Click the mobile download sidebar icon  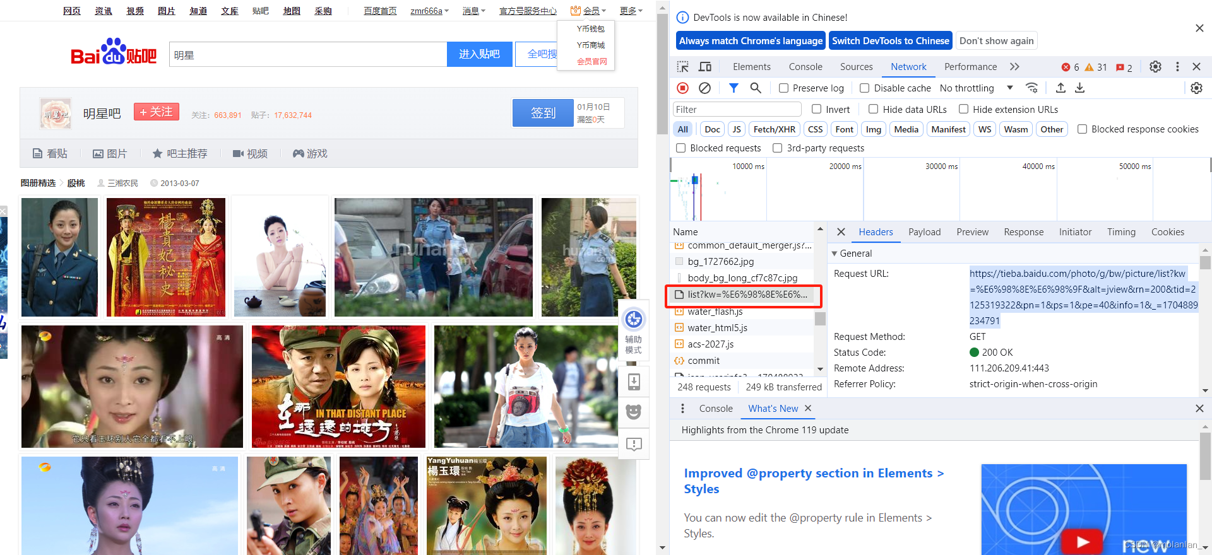click(634, 382)
